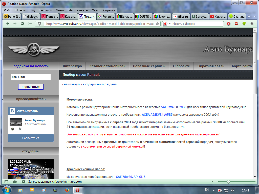Open the Инструменты menu
The width and height of the screenshot is (259, 194).
(x=78, y=10)
